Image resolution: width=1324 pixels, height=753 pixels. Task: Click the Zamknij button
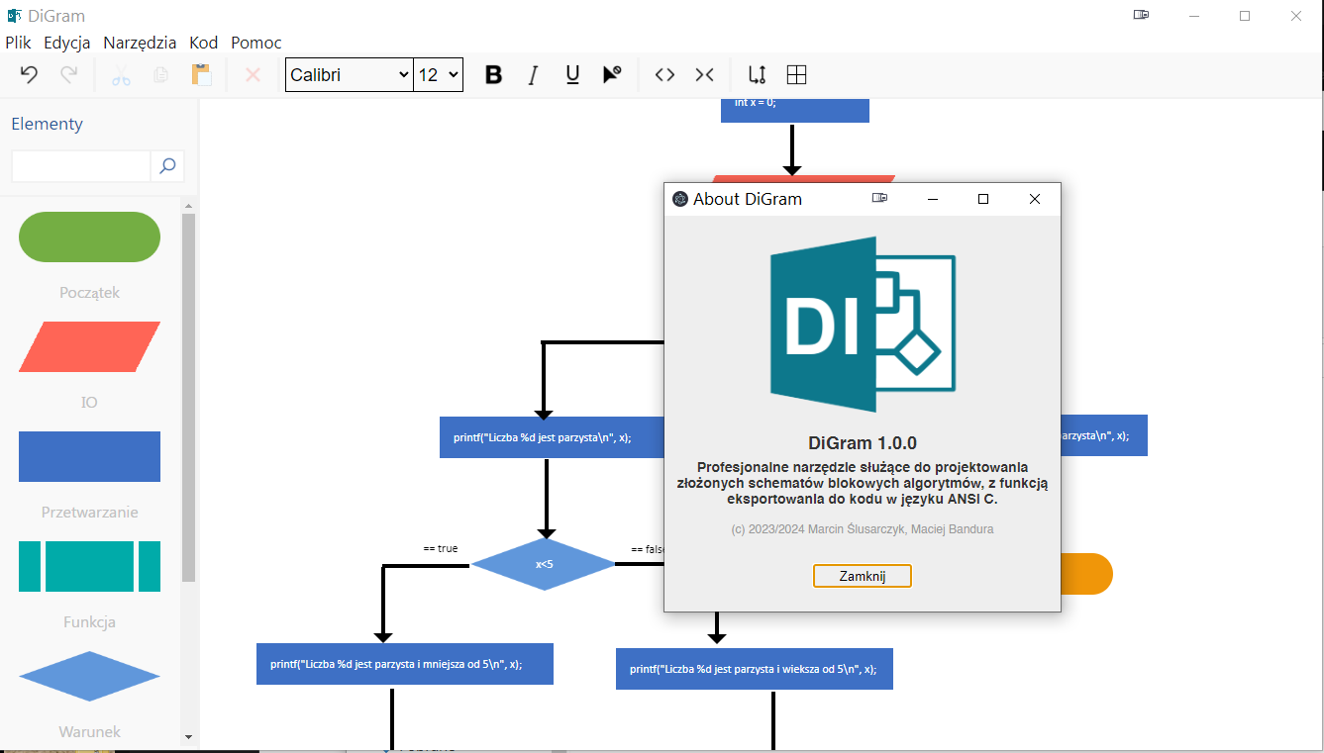tap(863, 576)
